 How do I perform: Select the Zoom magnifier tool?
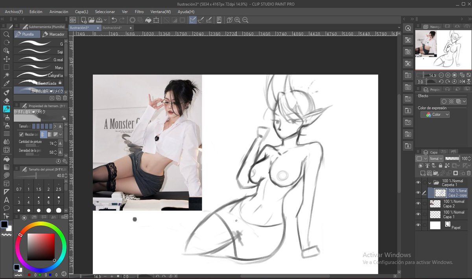coord(6,35)
